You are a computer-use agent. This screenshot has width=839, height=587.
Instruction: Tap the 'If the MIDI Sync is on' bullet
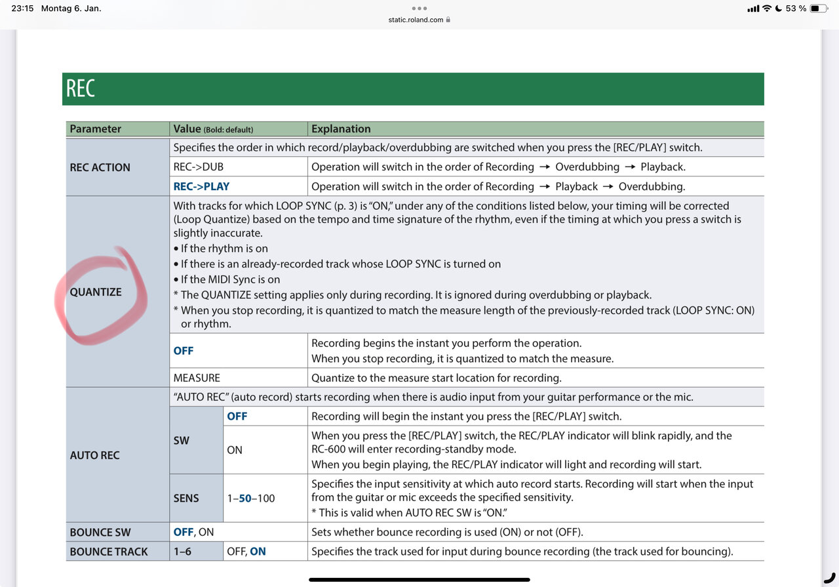(x=227, y=279)
